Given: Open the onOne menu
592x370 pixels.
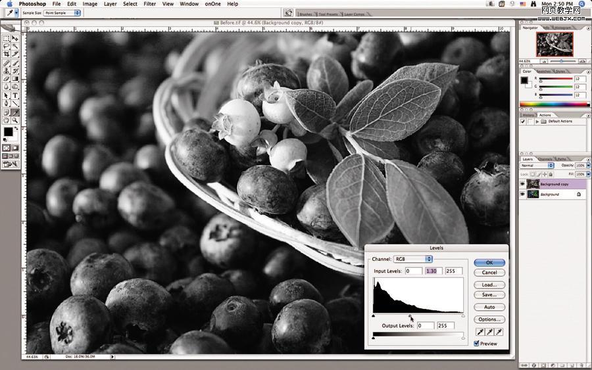Looking at the screenshot, I should (213, 4).
